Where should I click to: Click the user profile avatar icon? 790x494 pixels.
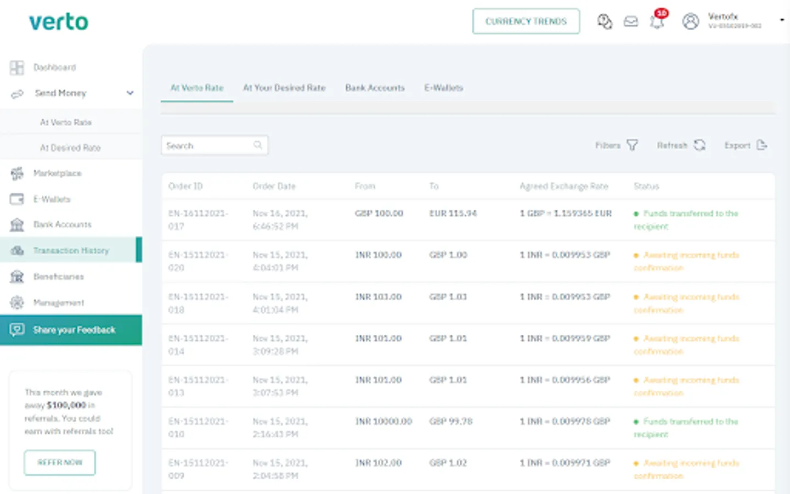(x=691, y=21)
